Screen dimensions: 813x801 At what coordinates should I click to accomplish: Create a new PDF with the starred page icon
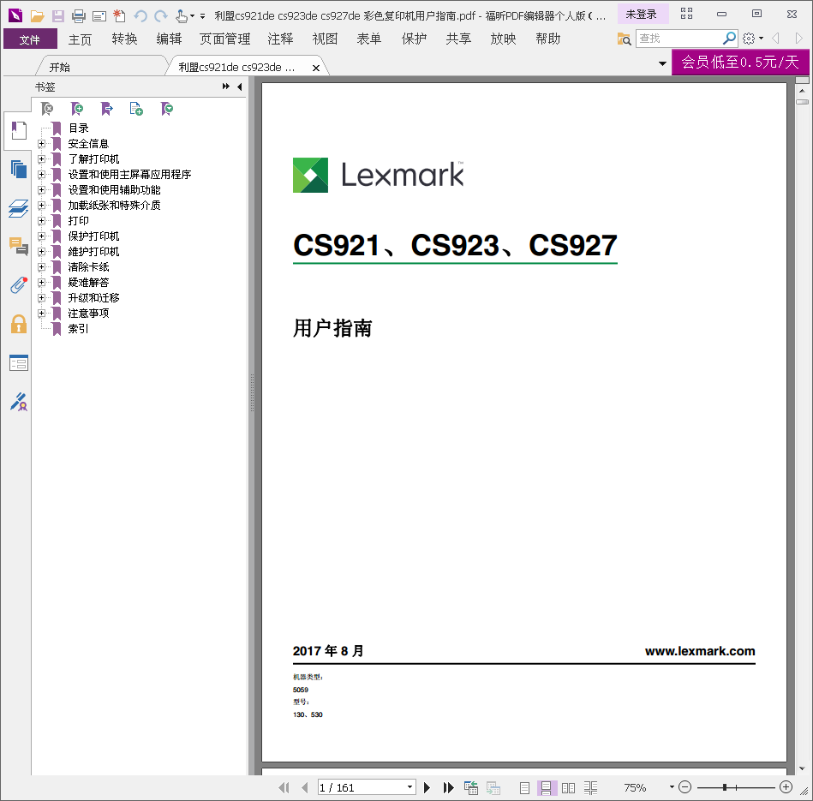119,16
